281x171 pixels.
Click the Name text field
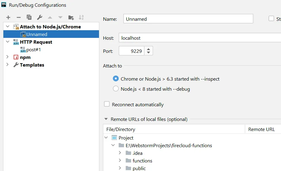[188, 19]
